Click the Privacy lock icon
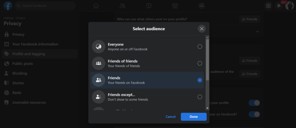 (x=7, y=35)
